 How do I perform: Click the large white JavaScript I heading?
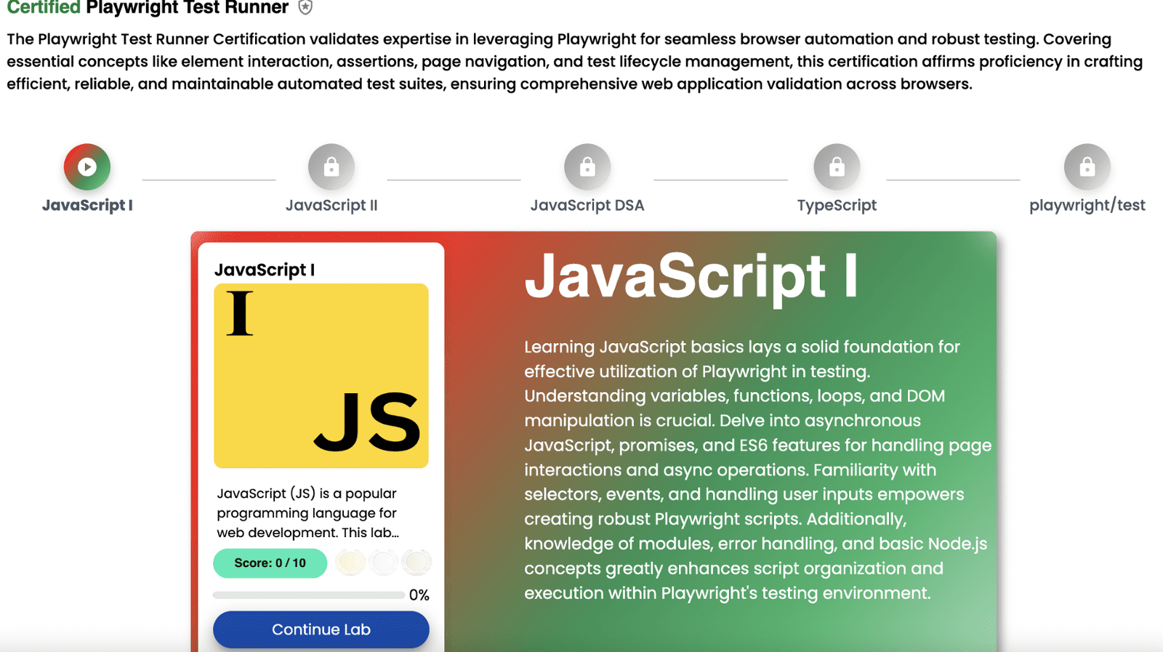click(691, 276)
